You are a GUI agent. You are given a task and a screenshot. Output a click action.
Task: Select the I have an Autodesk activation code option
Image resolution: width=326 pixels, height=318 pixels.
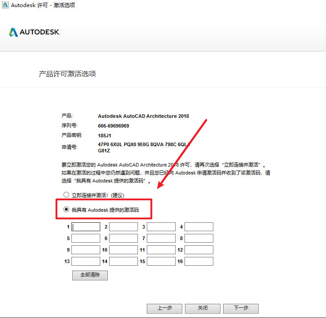click(x=67, y=210)
